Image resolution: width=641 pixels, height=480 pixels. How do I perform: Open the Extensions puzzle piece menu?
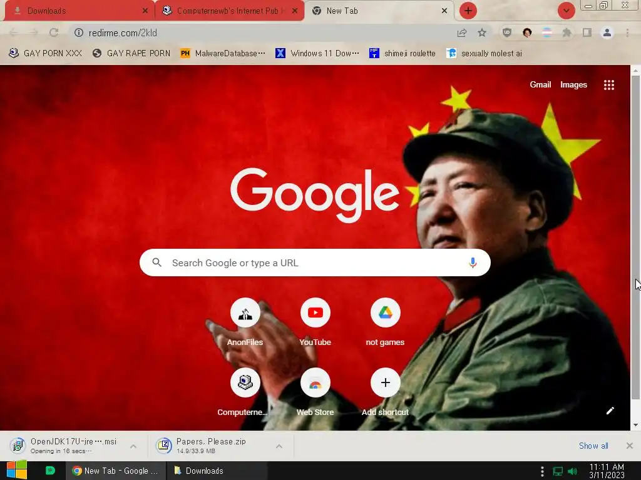tap(567, 32)
